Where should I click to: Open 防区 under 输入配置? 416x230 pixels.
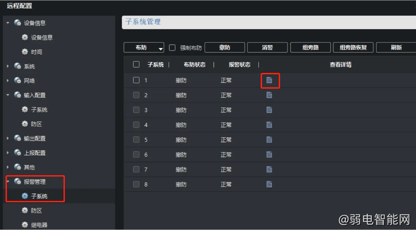click(36, 124)
